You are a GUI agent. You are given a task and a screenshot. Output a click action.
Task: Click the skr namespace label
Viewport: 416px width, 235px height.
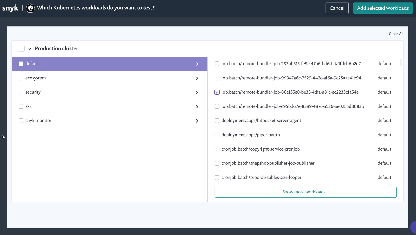pos(28,106)
